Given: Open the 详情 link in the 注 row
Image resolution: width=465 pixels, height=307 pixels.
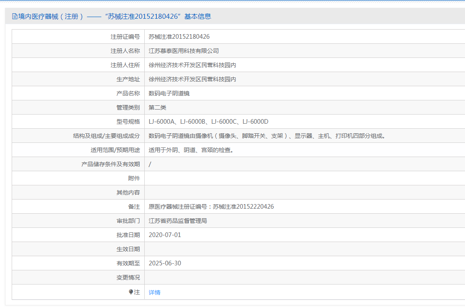Looking at the screenshot, I should [x=154, y=292].
